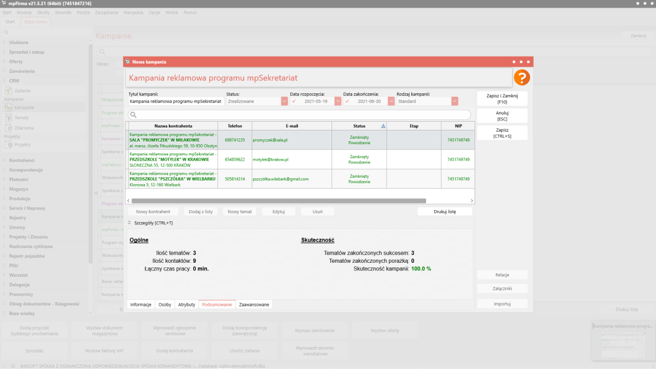The width and height of the screenshot is (656, 369).
Task: Select the Podsumowanie tab
Action: point(217,305)
